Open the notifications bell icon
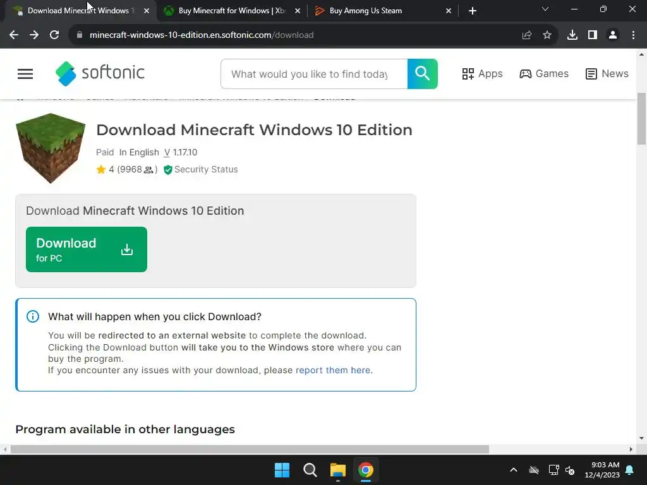 [630, 470]
